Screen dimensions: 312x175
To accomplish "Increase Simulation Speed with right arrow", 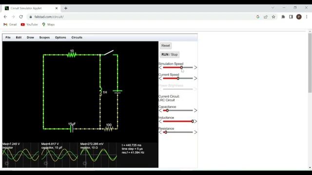I will [195, 68].
